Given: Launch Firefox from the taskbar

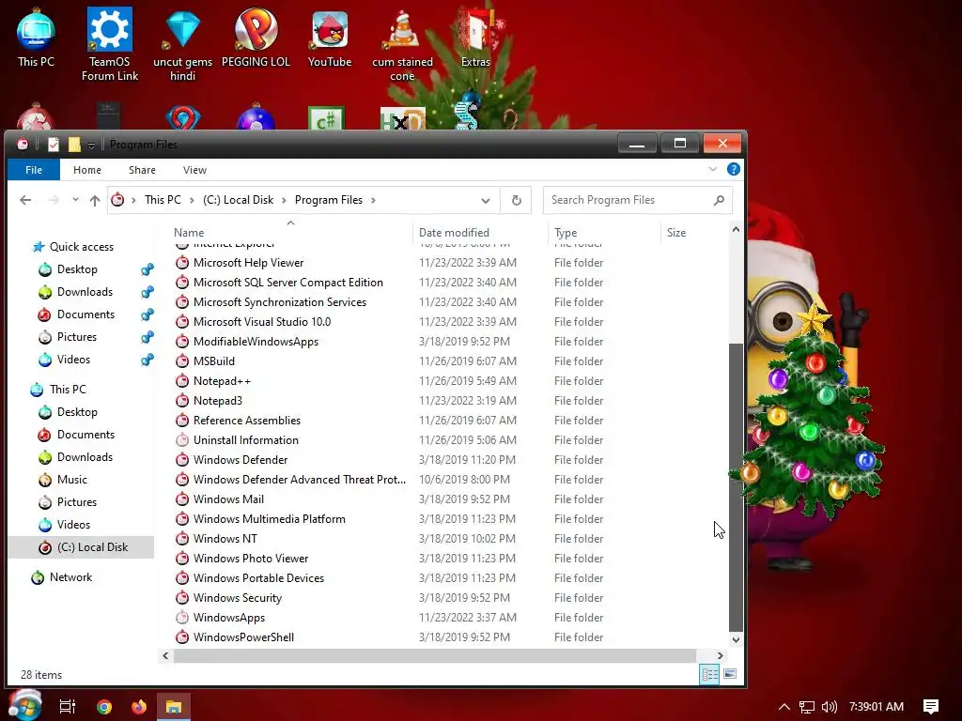Looking at the screenshot, I should click(139, 706).
